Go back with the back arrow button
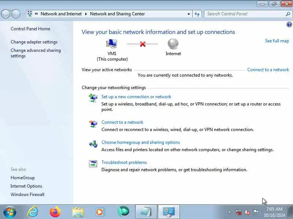The height and width of the screenshot is (219, 293). [5, 14]
